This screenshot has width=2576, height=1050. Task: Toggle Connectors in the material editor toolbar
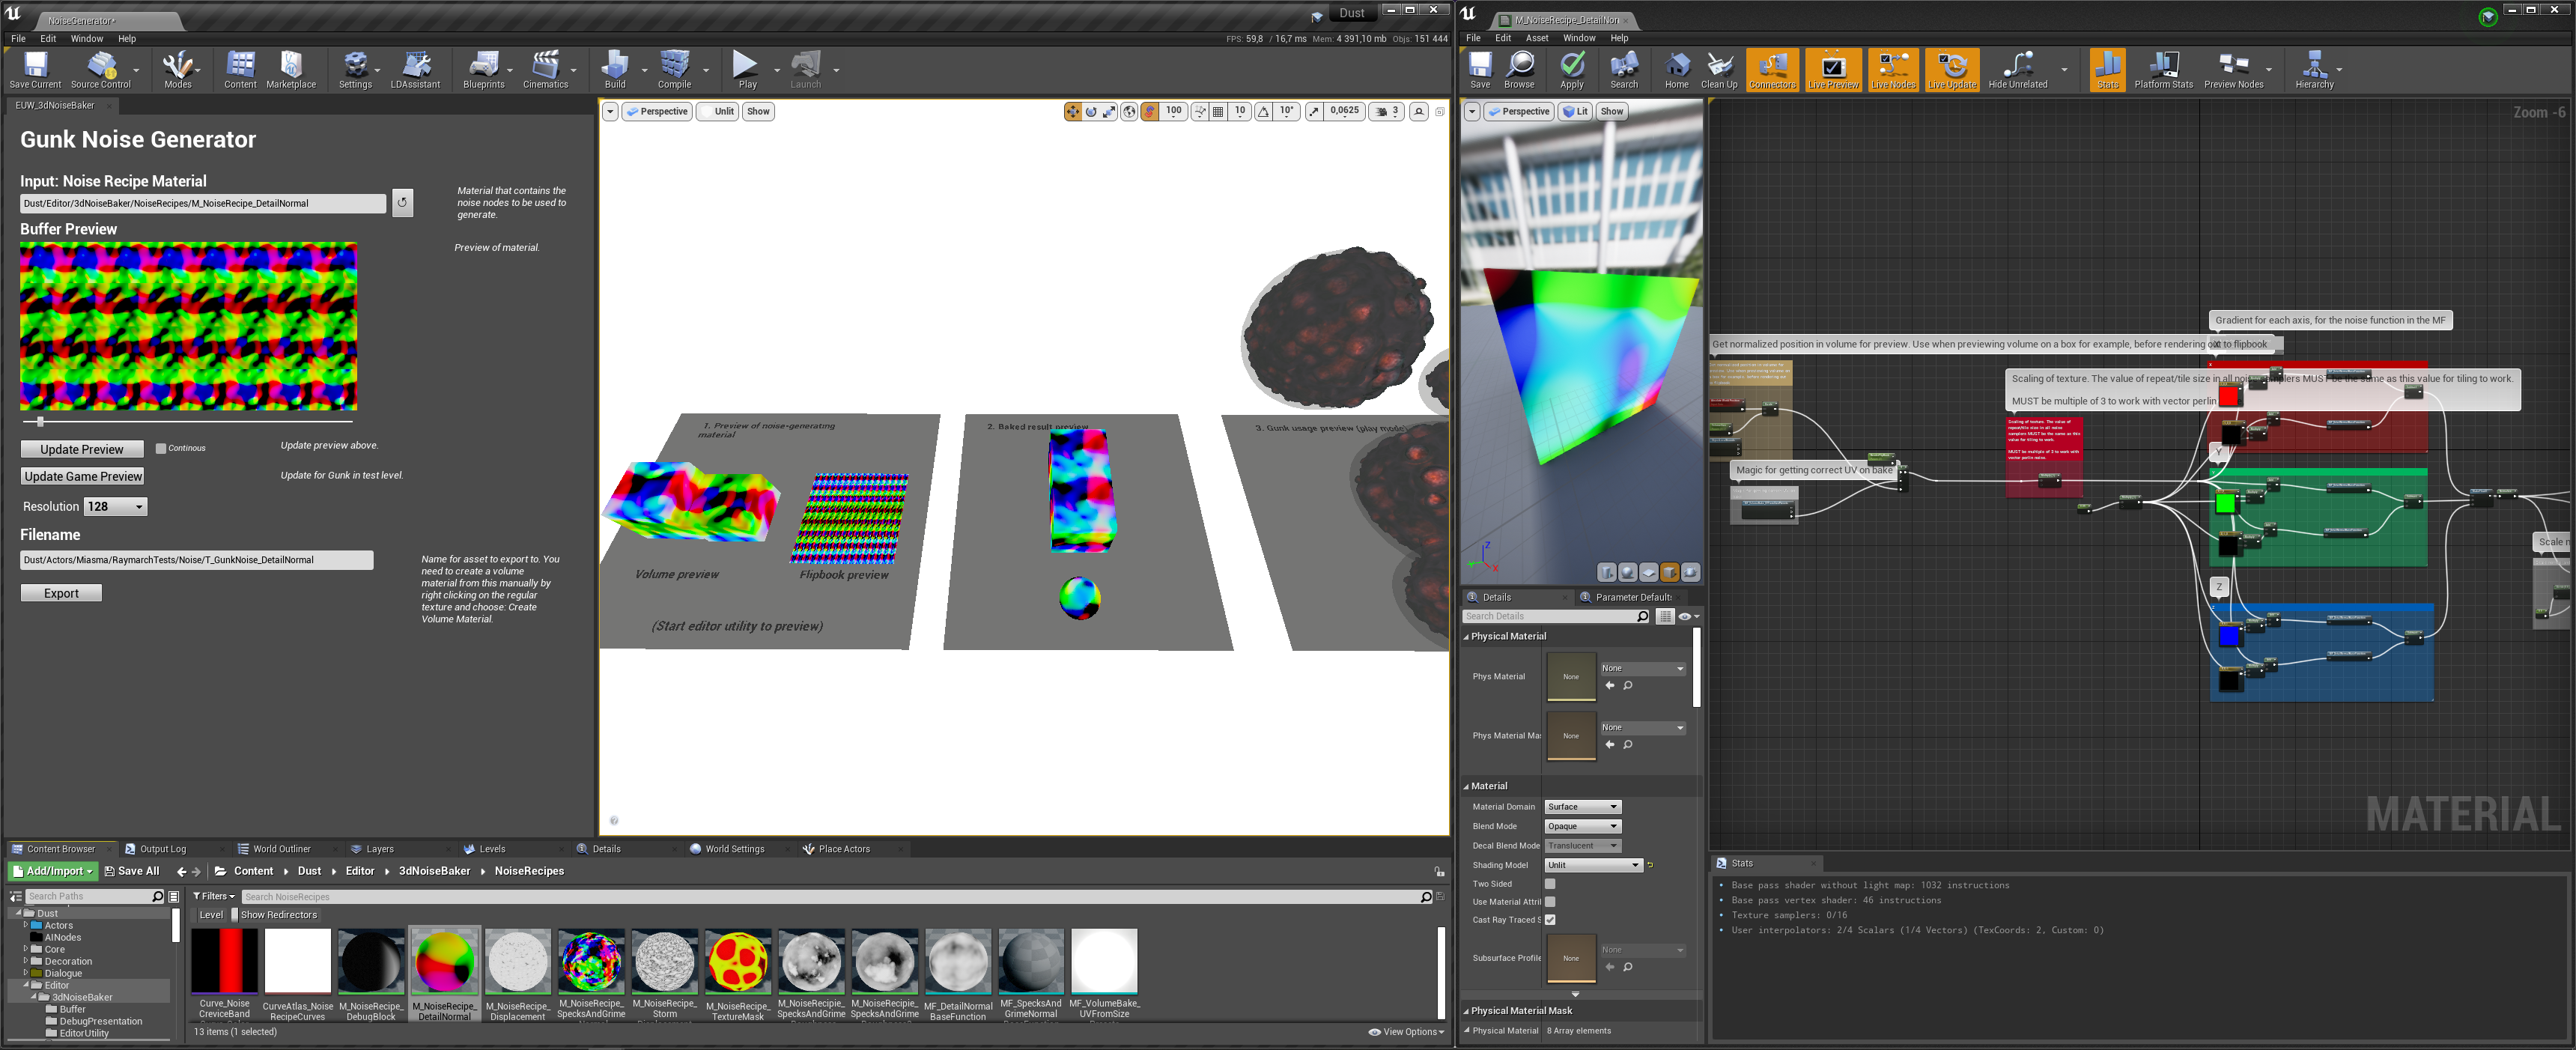coord(1772,70)
